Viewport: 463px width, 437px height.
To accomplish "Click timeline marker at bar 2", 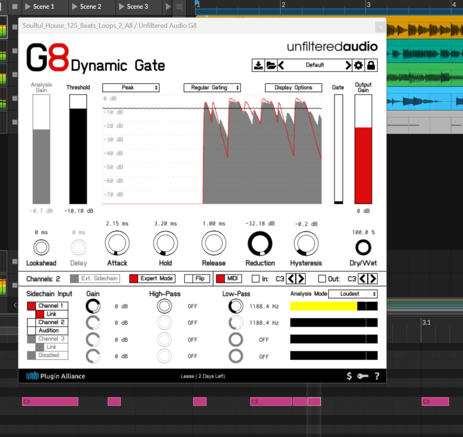I will 283,5.
